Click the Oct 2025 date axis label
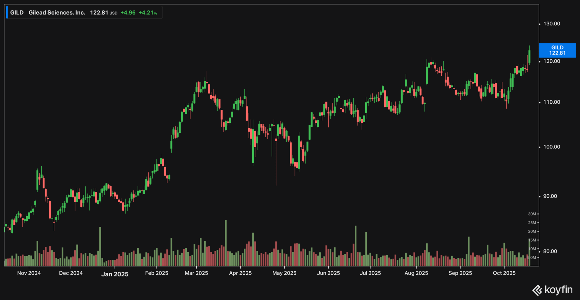Screen dimensions: 580x300 coord(504,273)
